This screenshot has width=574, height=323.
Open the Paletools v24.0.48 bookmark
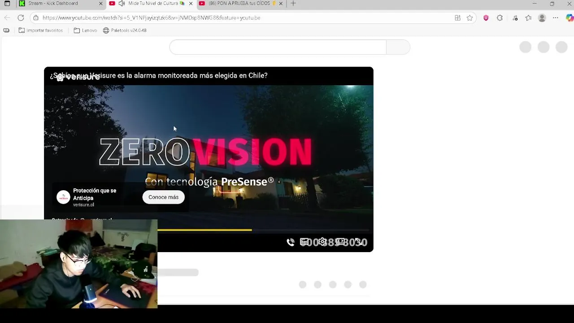point(125,31)
